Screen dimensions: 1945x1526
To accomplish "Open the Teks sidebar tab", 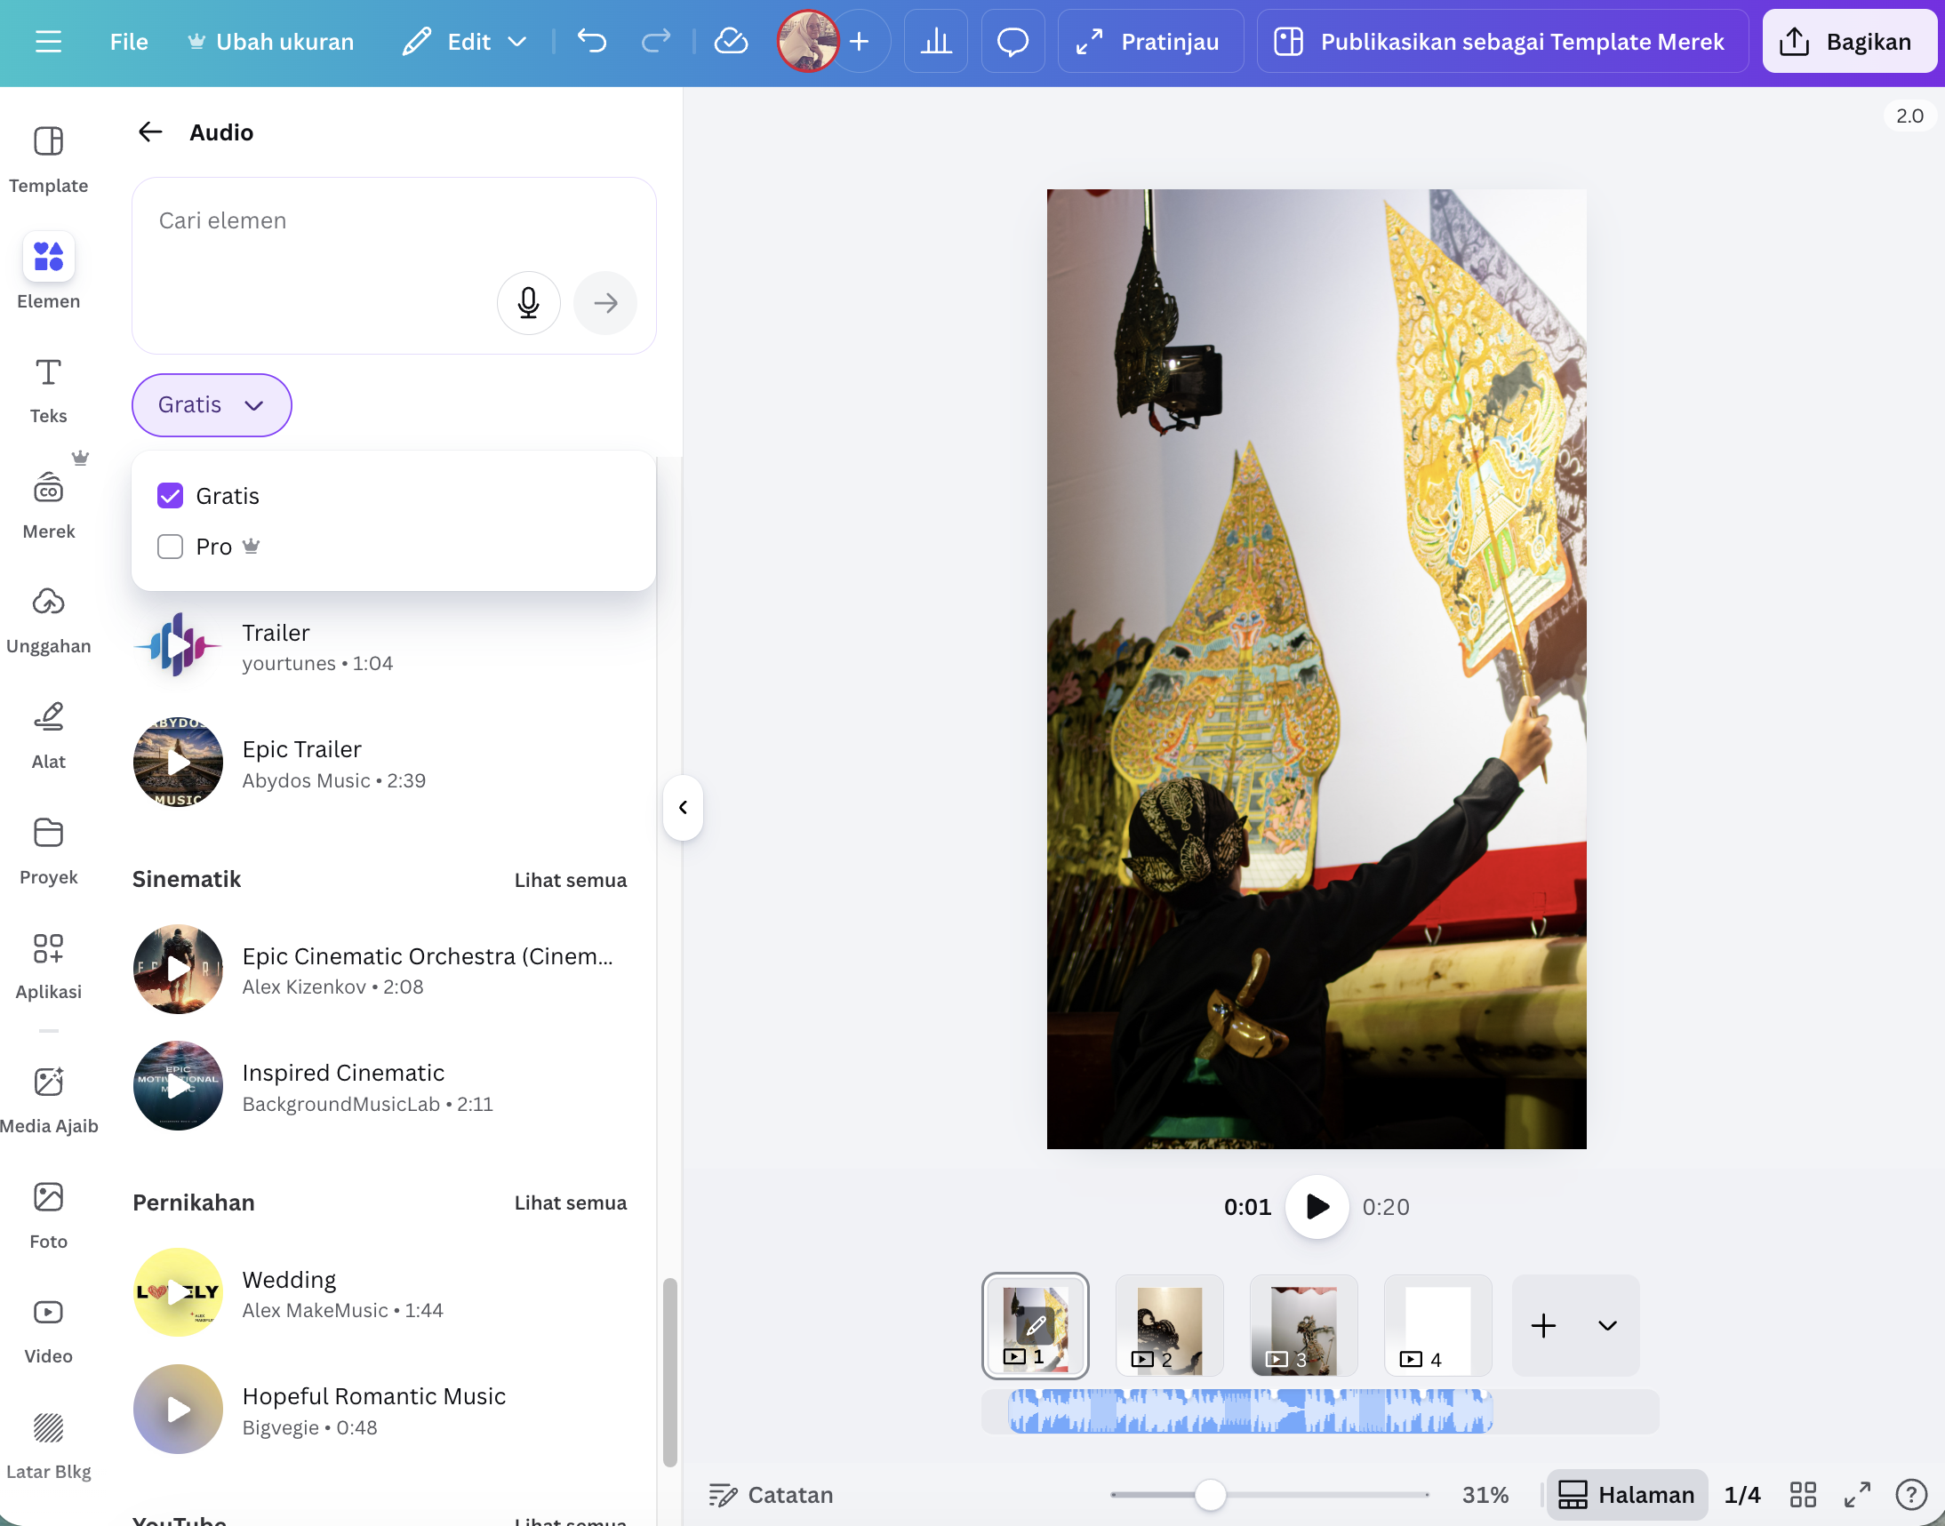I will [48, 390].
